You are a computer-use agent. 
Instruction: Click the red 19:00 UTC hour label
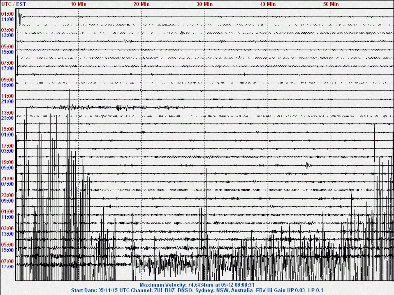pos(7,163)
